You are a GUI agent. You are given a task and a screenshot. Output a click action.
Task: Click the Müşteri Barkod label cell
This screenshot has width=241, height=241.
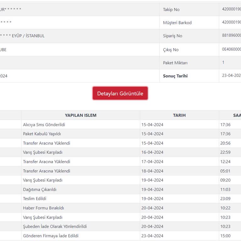tap(189, 23)
